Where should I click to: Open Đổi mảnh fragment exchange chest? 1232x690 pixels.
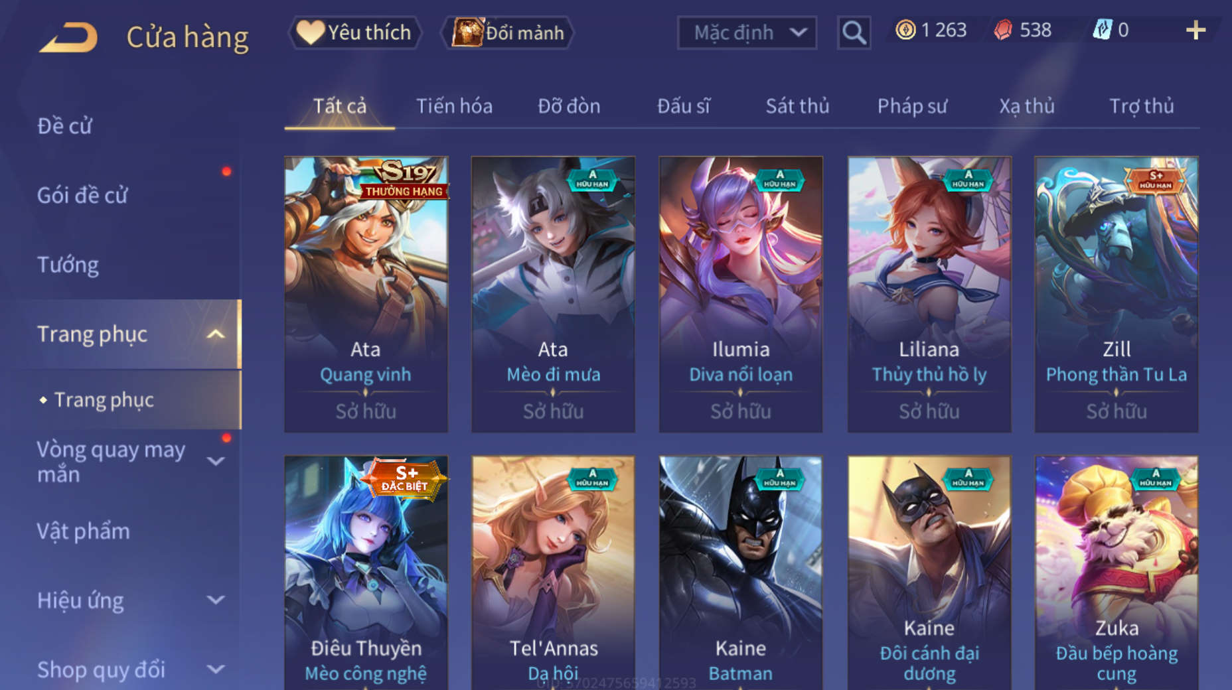(x=508, y=33)
